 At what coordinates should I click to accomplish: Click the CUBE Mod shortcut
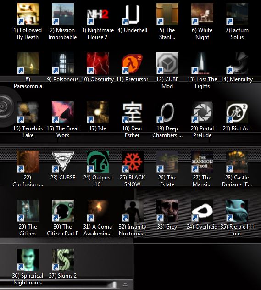point(167,63)
